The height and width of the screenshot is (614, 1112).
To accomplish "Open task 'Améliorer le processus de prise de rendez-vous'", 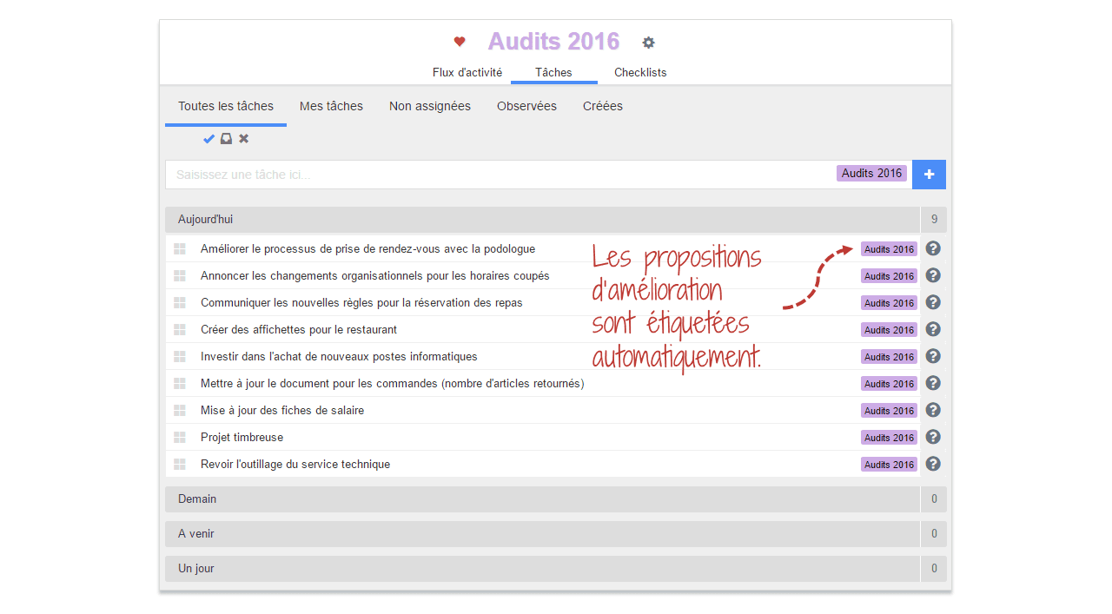I will pyautogui.click(x=367, y=249).
